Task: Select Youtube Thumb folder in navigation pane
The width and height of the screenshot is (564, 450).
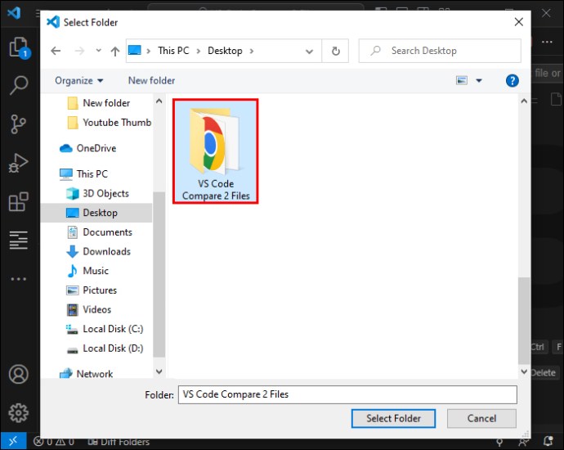Action: tap(110, 123)
